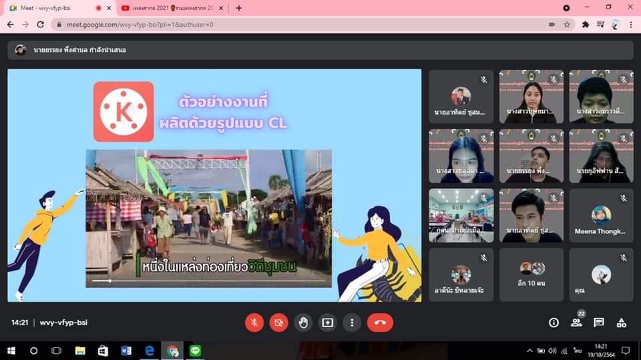This screenshot has height=360, width=641.
Task: Reload the Meet page
Action: pyautogui.click(x=41, y=25)
